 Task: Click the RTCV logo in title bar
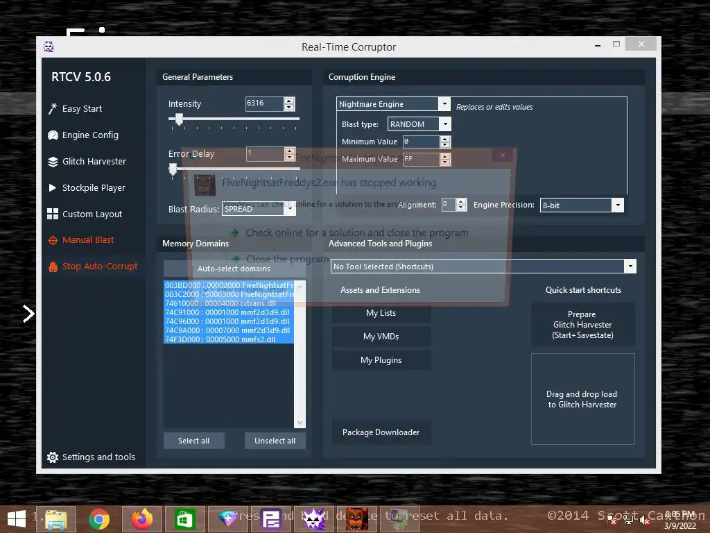pos(49,46)
